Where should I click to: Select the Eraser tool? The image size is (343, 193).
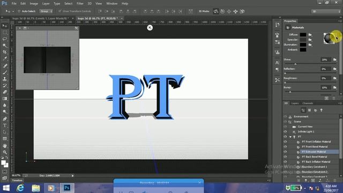pyautogui.click(x=5, y=92)
